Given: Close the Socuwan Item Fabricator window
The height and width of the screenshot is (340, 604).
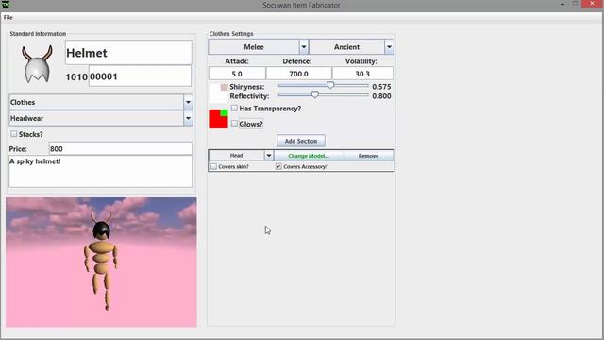Looking at the screenshot, I should click(x=593, y=4).
